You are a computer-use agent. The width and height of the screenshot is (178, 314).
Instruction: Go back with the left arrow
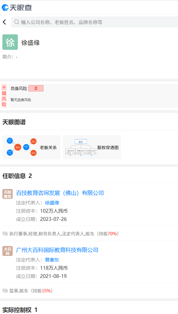pos(4,22)
